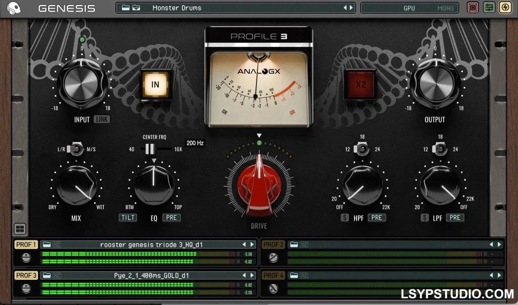Viewport: 518px width, 305px height.
Task: Toggle the HPF S solo button
Action: click(x=344, y=218)
